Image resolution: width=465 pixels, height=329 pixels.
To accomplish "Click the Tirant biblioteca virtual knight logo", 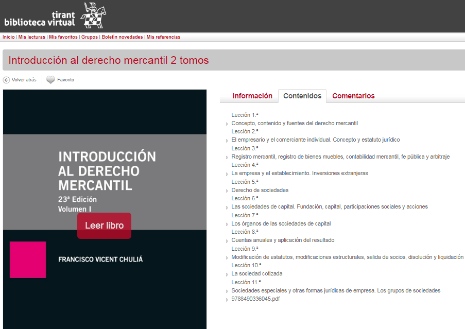I will point(93,15).
